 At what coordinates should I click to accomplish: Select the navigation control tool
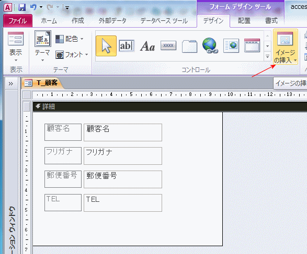[x=252, y=45]
